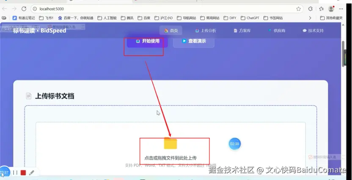Click the 查看演示 button
The image size is (352, 180).
194,41
